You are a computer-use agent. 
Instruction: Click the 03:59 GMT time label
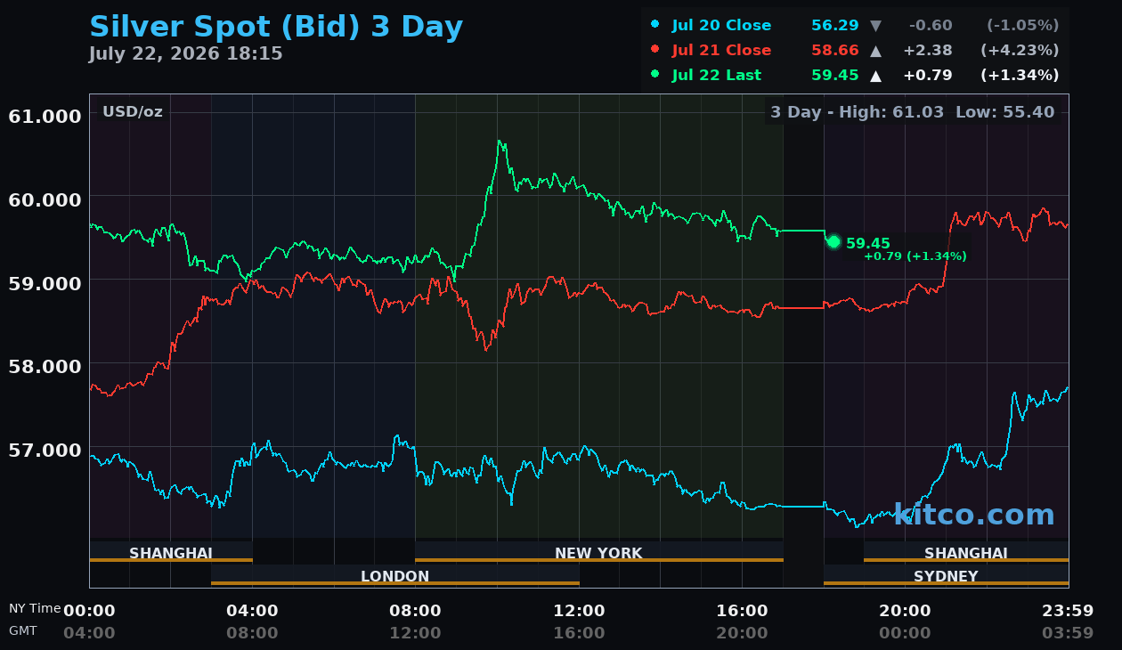(x=1068, y=633)
